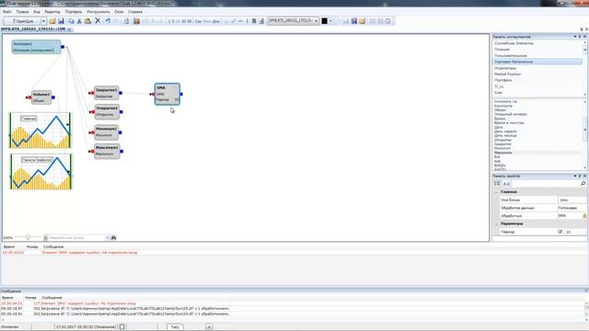Image resolution: width=589 pixels, height=331 pixels.
Task: Open Панель инструментов panel options dropdown arrow
Action: tap(575, 37)
